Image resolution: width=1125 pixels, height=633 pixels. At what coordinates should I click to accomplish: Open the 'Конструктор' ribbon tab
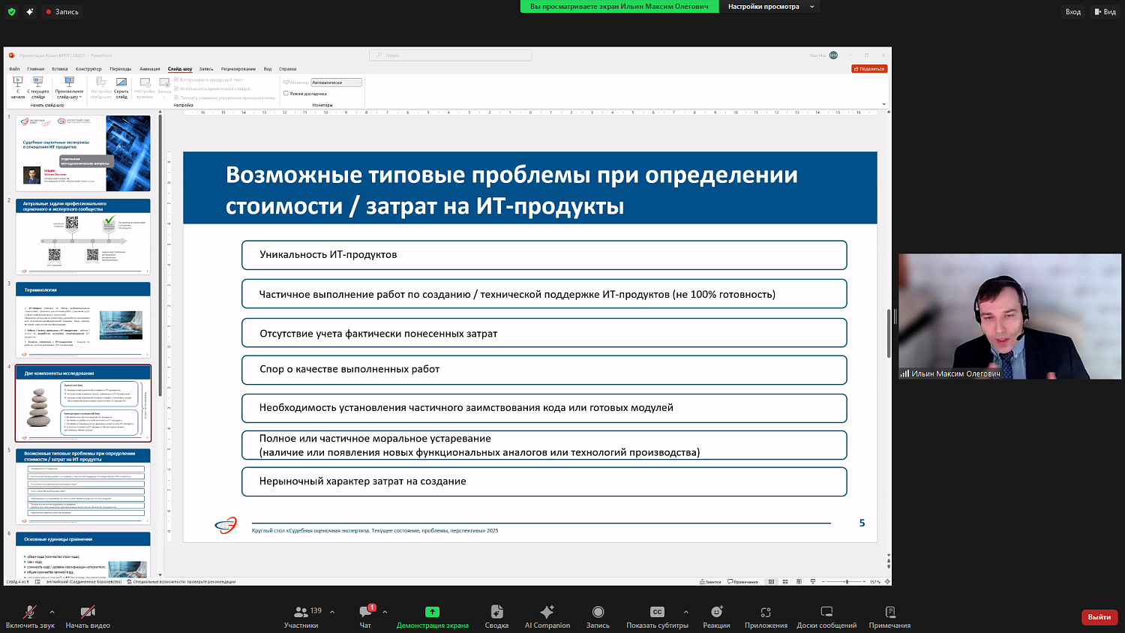coord(88,69)
